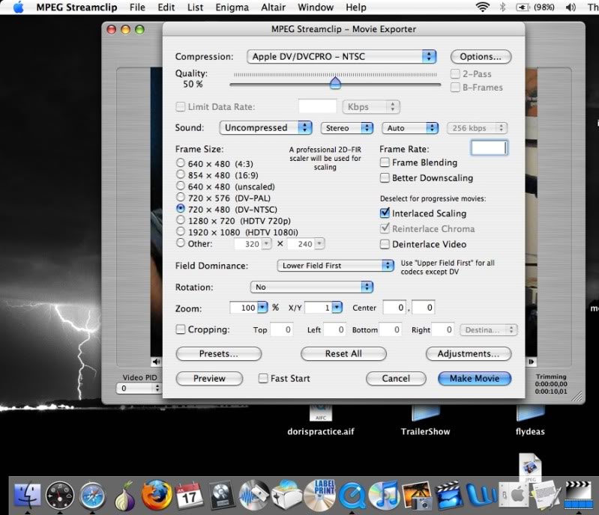The width and height of the screenshot is (599, 515).
Task: Open the dark disc utility icon beside iCal
Action: click(221, 496)
